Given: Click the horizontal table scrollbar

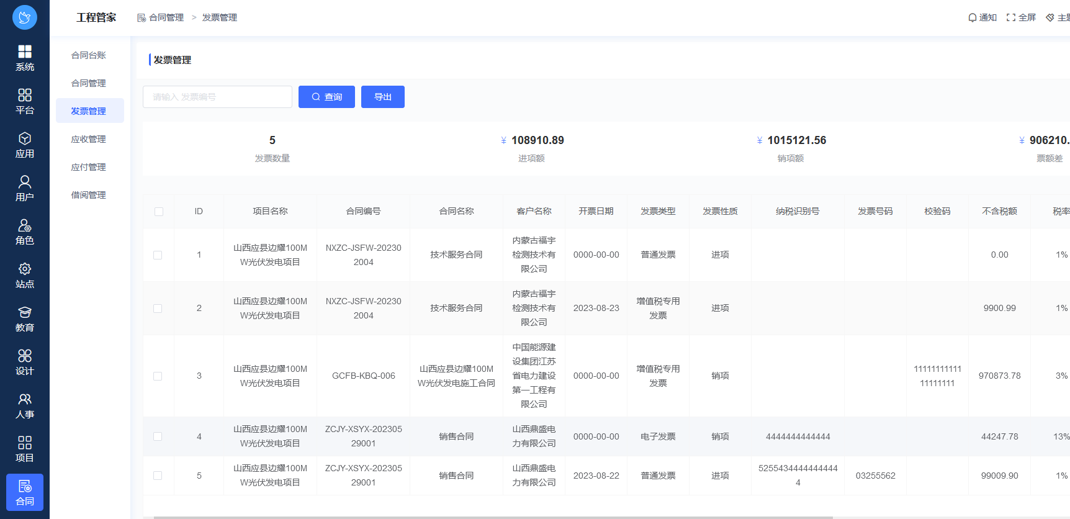Looking at the screenshot, I should point(493,517).
